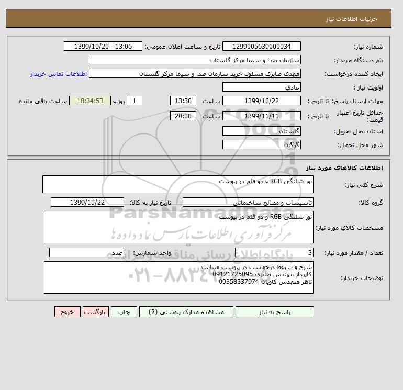403x390 pixels.
Task: Click price validity date field 1399/11/11
Action: coord(261,116)
